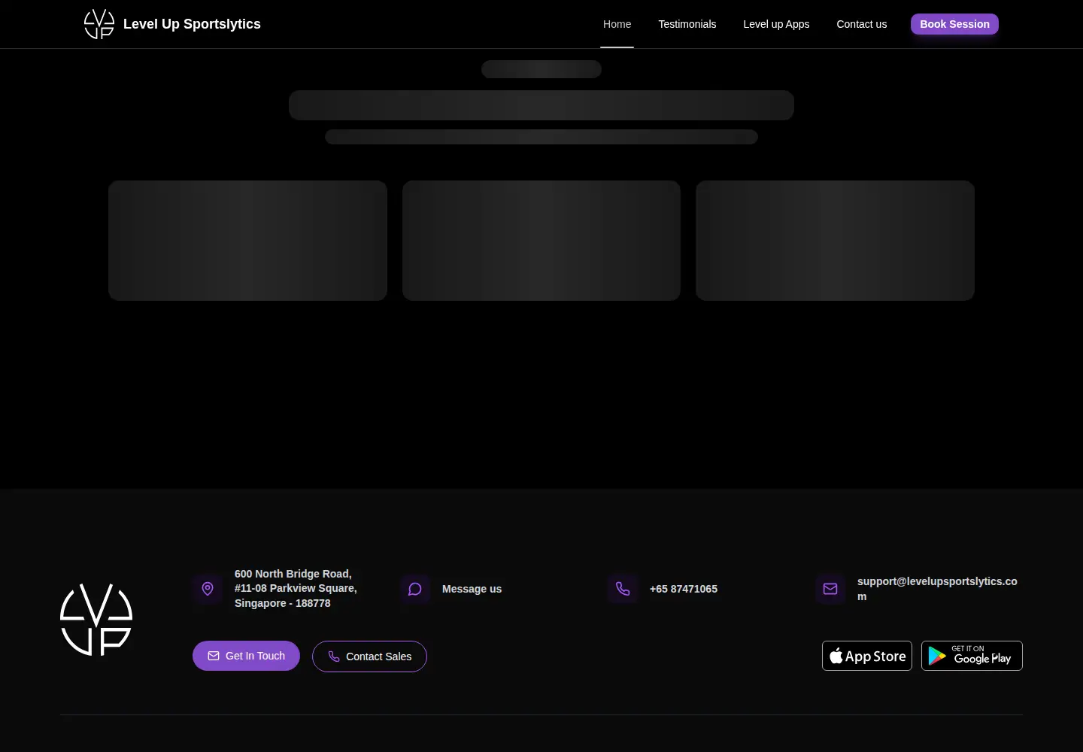Click the Book Session button
1083x752 pixels.
pos(954,24)
